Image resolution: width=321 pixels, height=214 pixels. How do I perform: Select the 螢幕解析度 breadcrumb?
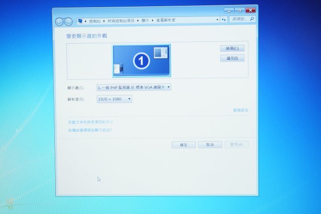166,20
